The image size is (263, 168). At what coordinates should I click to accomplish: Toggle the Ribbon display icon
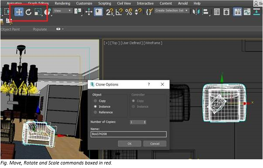[238, 12]
